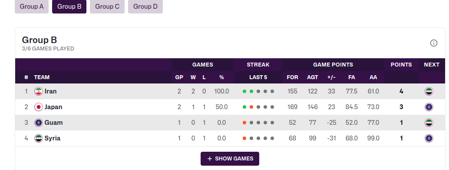
Task: Expand the Show Games section
Action: pos(230,159)
